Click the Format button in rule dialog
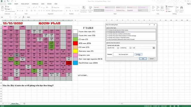191x107 pixels. coord(138,54)
